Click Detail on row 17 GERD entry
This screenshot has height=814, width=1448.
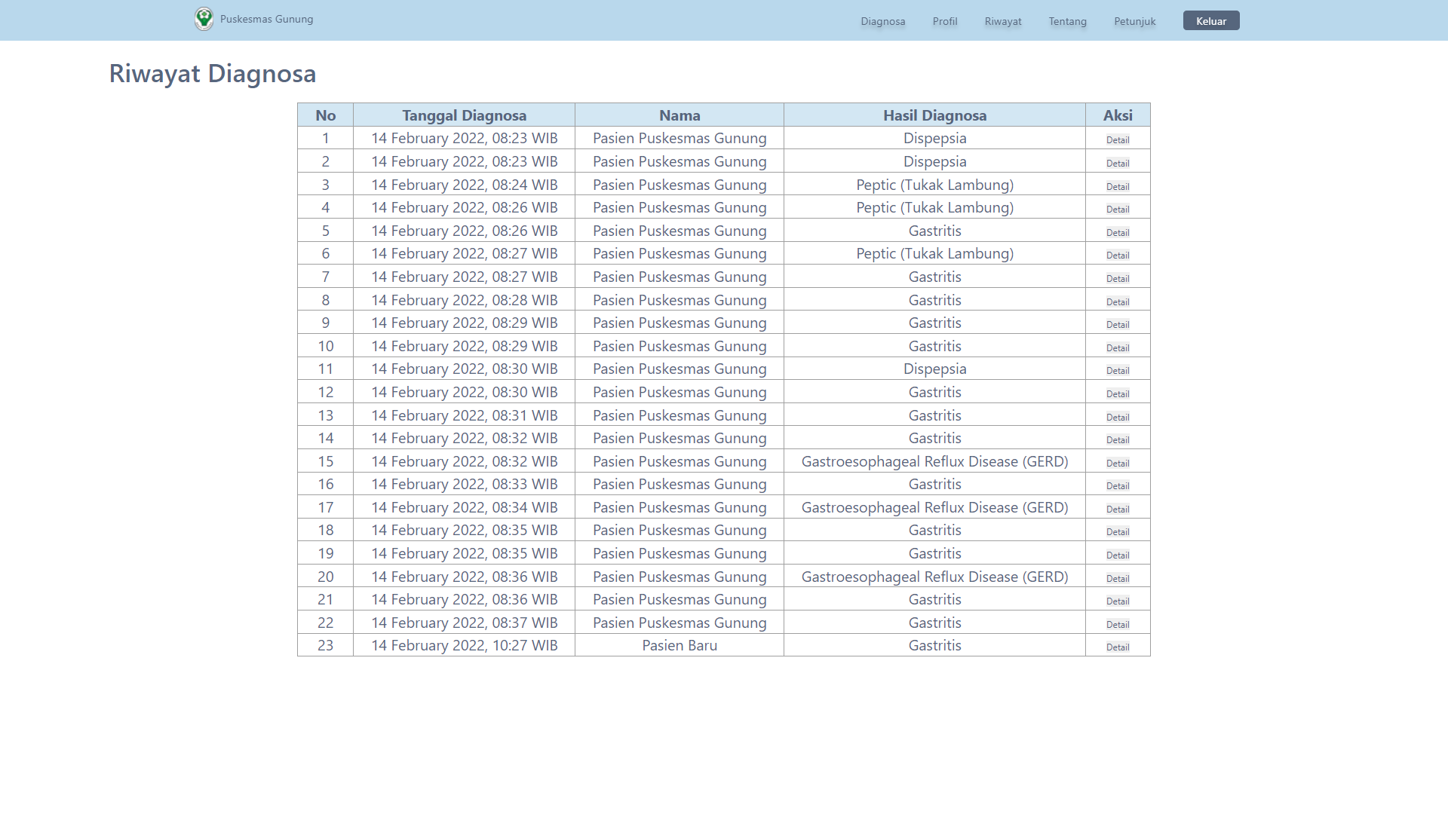point(1117,509)
